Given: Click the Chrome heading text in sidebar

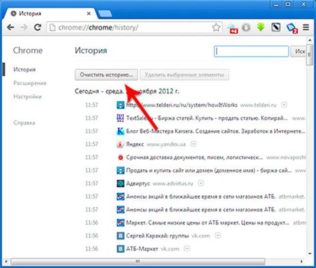Looking at the screenshot, I should (28, 51).
